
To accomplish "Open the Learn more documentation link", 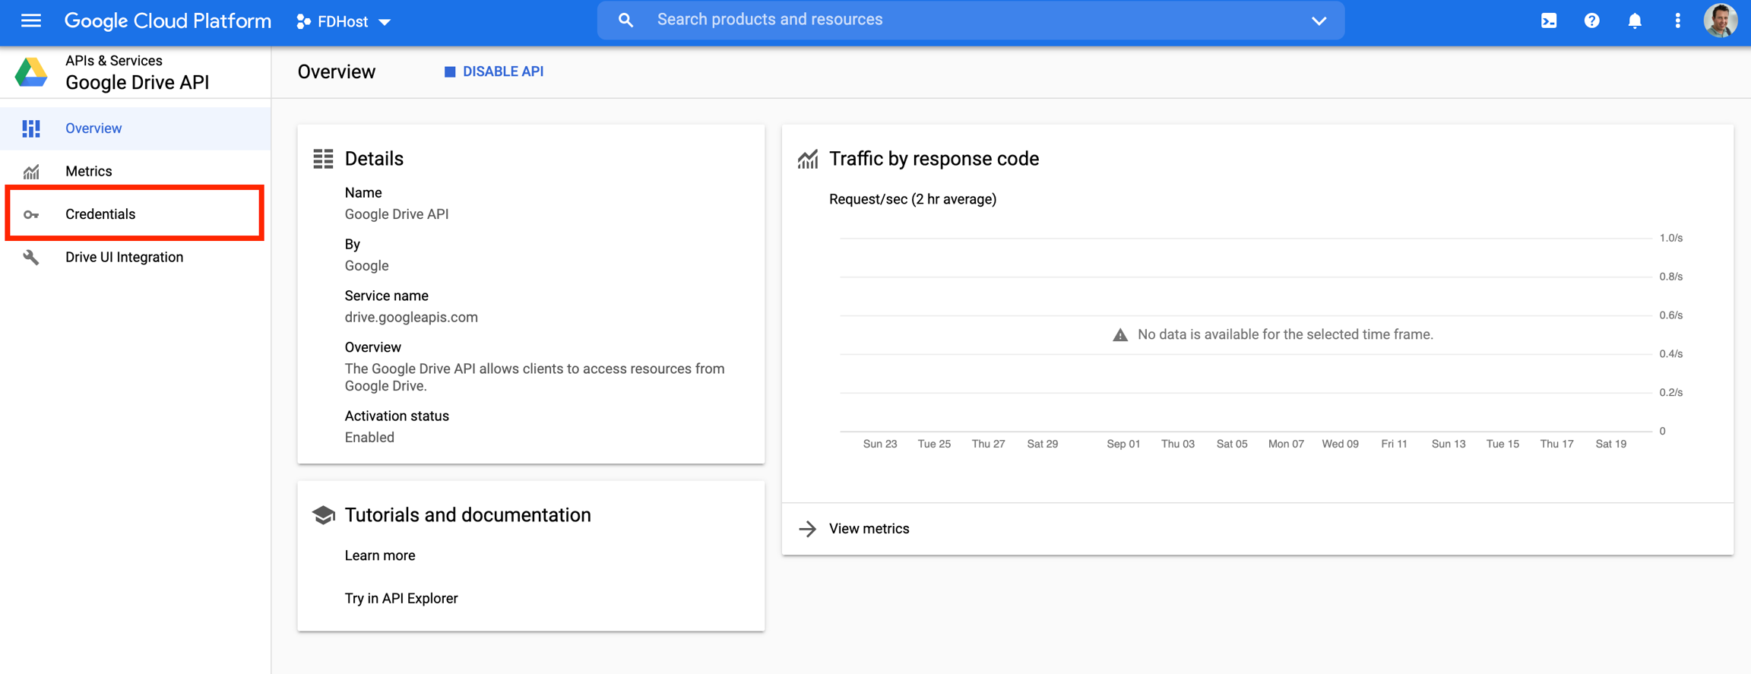I will pos(380,555).
